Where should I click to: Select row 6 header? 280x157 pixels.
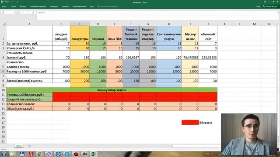point(3,72)
